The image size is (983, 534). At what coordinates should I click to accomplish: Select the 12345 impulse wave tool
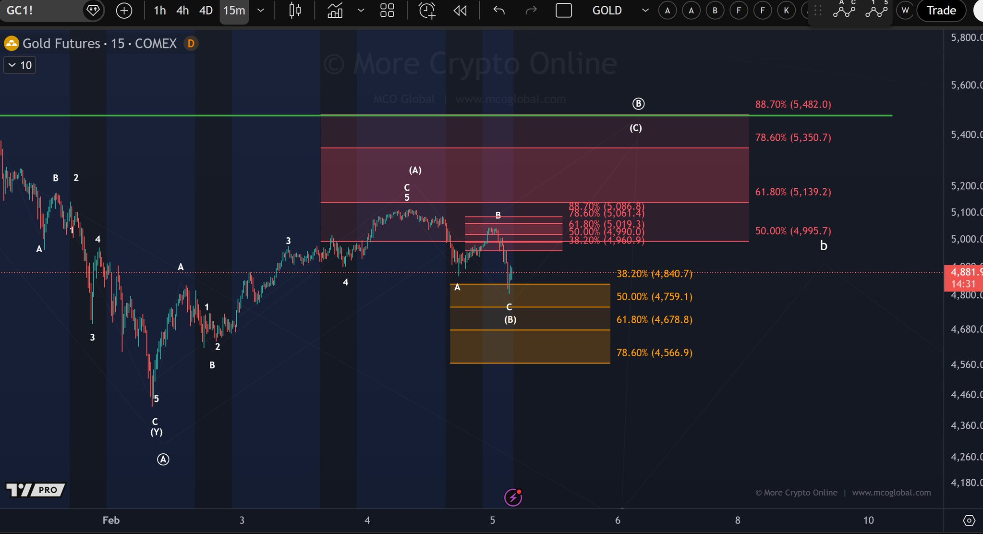(x=876, y=11)
